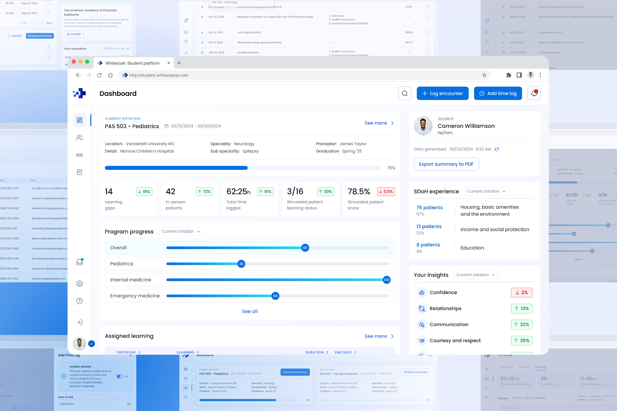Open the Dashboard grid icon in the sidebar
The width and height of the screenshot is (617, 411).
(x=80, y=120)
